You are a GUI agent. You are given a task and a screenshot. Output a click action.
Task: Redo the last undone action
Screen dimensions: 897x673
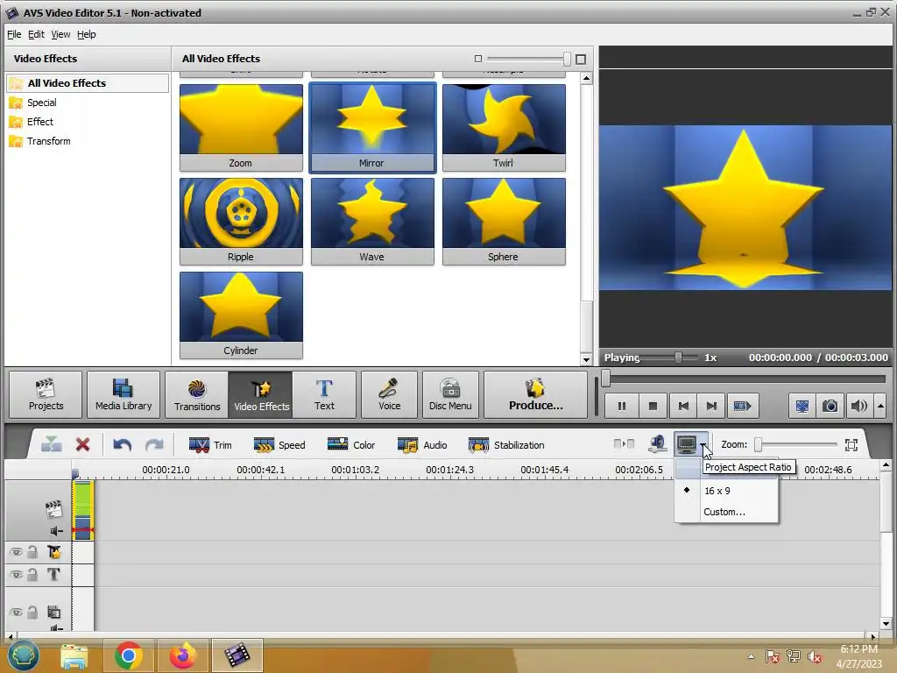(154, 444)
